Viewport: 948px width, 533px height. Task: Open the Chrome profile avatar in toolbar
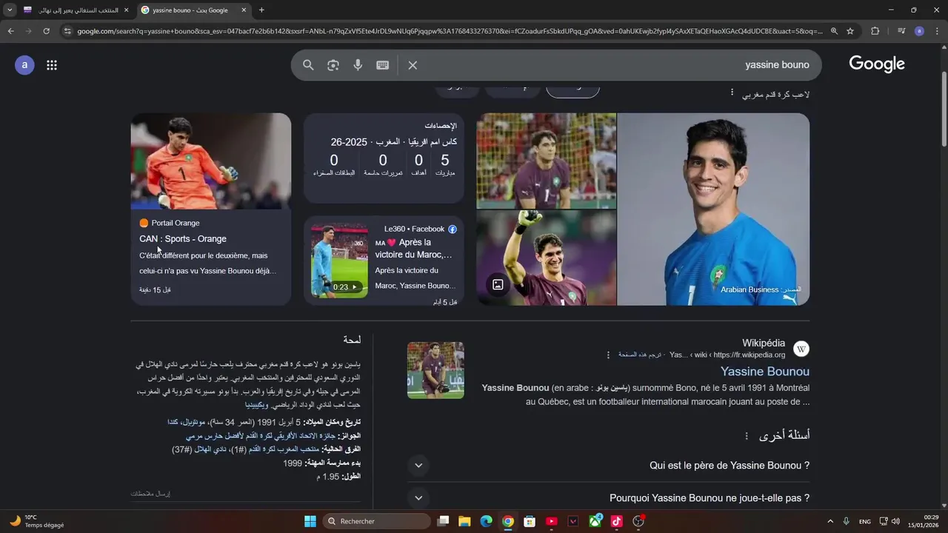click(919, 31)
